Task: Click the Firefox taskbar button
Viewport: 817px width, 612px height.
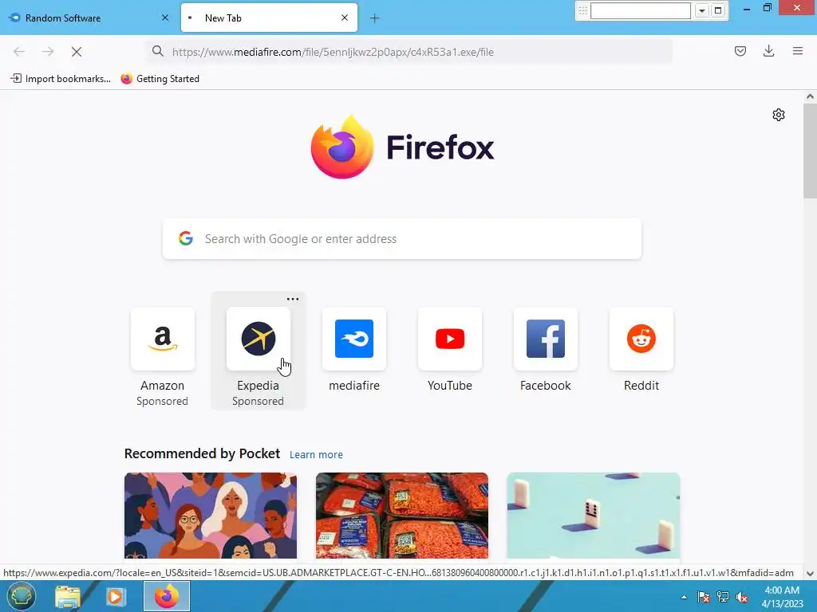Action: (x=167, y=596)
